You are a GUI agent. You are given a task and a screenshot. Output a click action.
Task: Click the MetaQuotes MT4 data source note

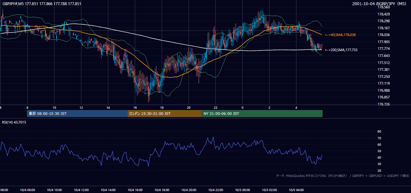342,176
